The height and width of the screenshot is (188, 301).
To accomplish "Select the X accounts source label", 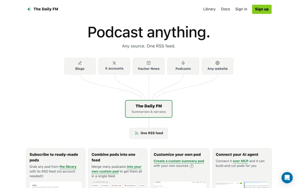I will click(114, 68).
